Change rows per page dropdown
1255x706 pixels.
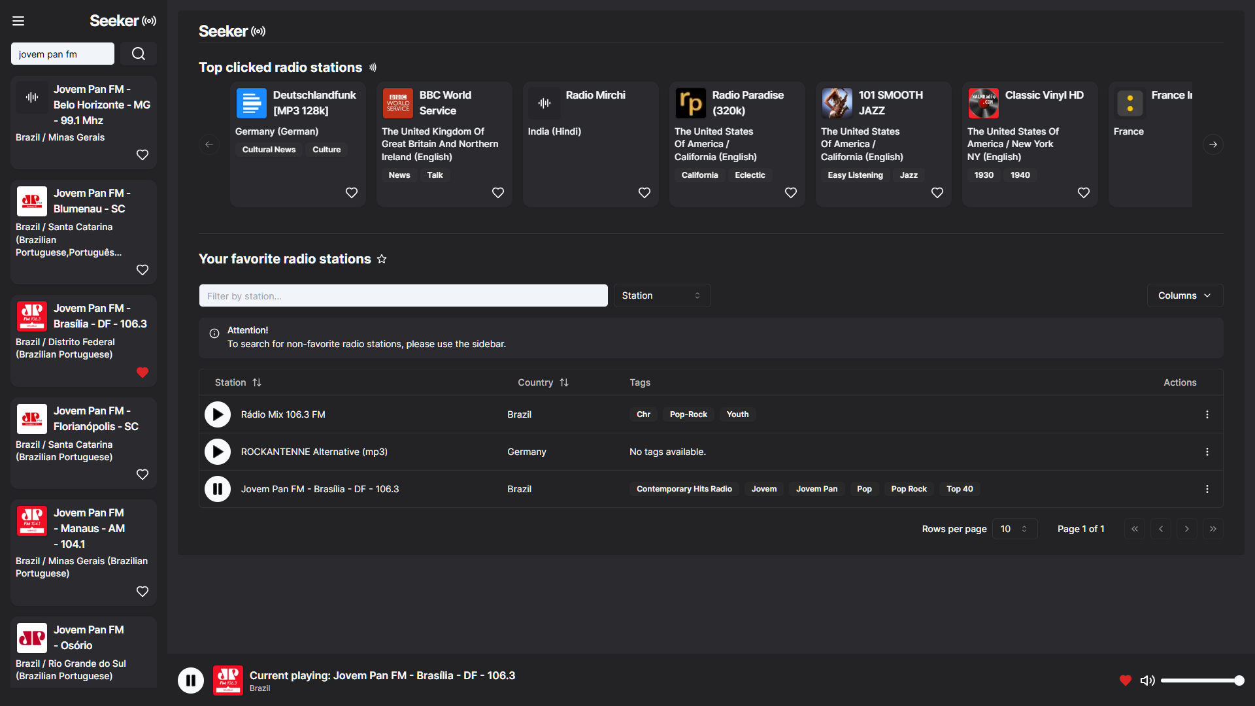[1014, 529]
